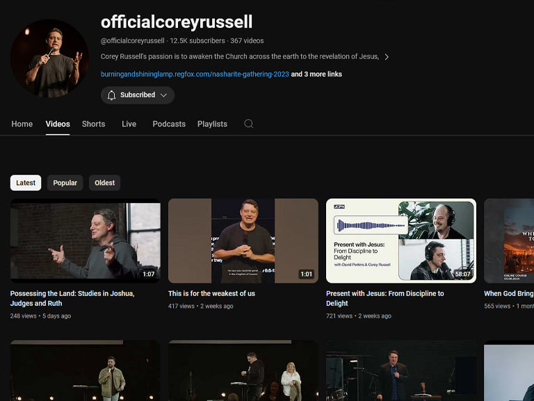Open 'This is for the weakest of us' thumbnail
This screenshot has height=401, width=534.
pos(243,240)
